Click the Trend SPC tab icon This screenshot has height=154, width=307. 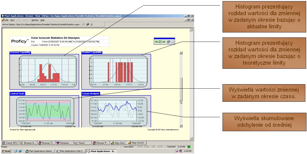pos(4,143)
